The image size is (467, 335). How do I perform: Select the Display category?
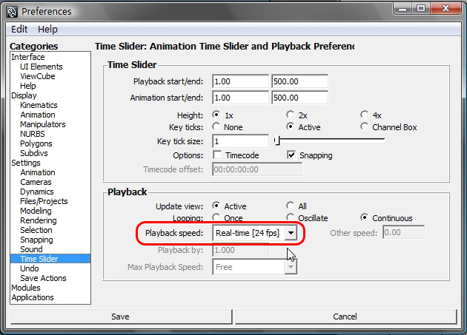[24, 95]
